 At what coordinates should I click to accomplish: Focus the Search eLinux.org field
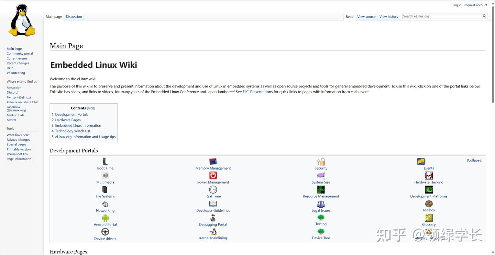442,16
